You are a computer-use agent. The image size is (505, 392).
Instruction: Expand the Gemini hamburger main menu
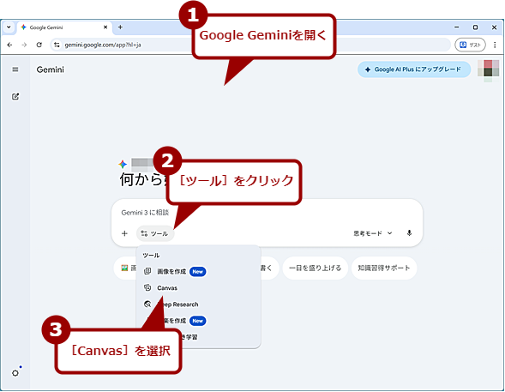click(x=15, y=69)
